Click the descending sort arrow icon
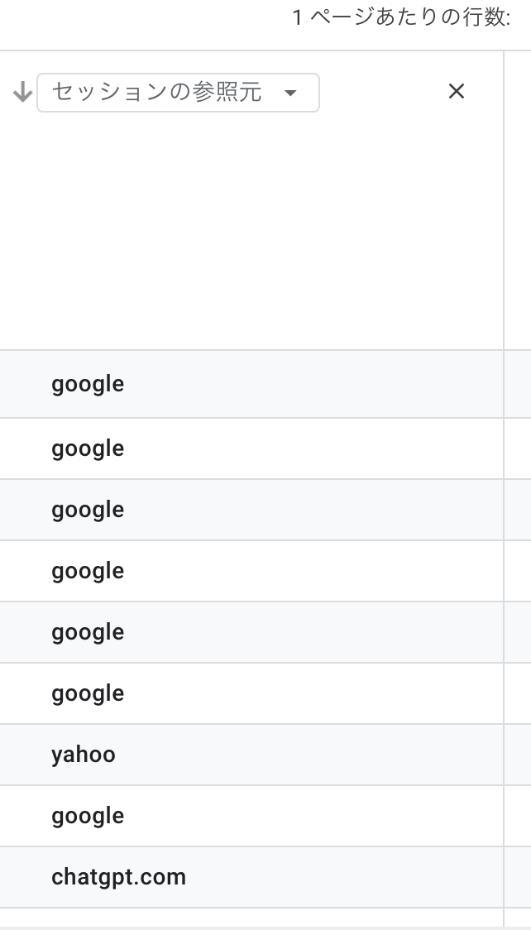The width and height of the screenshot is (531, 930). [22, 92]
